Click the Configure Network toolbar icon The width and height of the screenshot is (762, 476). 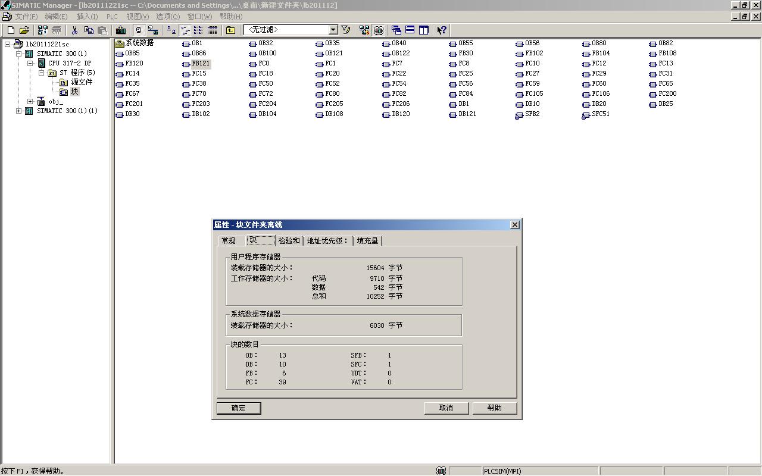(364, 30)
